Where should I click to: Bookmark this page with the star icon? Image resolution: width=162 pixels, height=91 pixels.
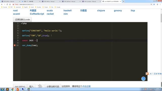(x=154, y=4)
